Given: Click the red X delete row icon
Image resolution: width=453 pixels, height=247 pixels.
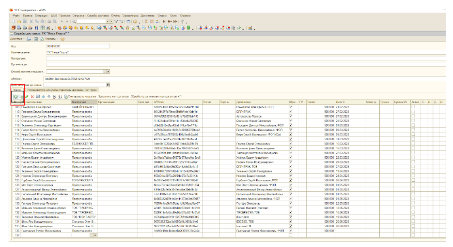Looking at the screenshot, I should coord(32,97).
